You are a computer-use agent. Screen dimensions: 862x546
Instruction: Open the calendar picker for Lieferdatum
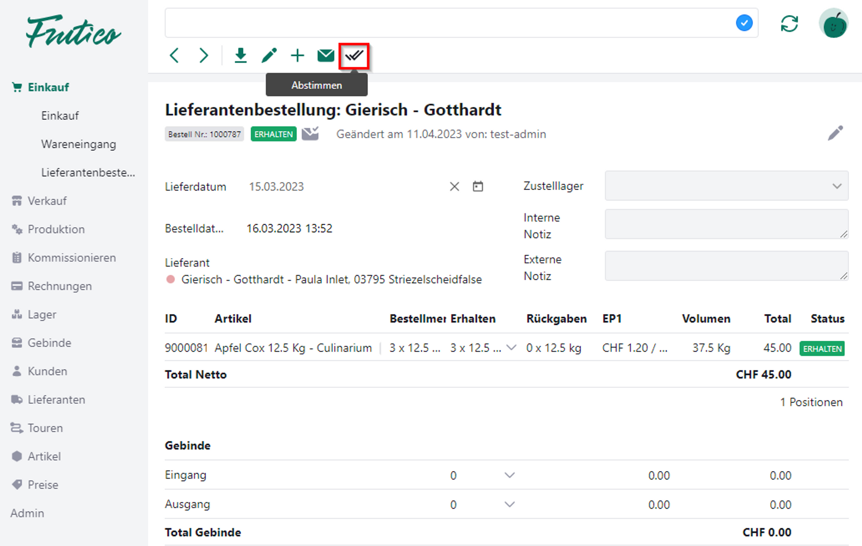[478, 187]
